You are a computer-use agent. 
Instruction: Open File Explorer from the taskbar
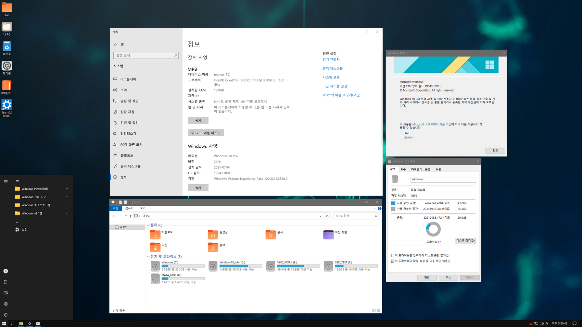[21, 323]
